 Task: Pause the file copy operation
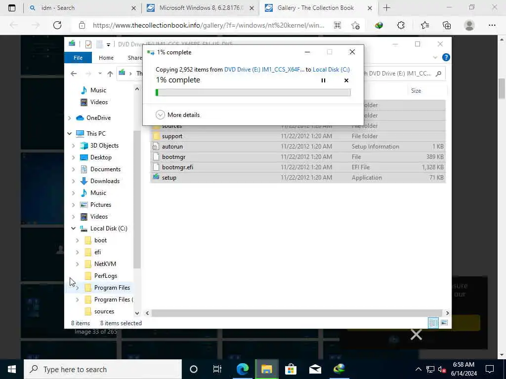[323, 80]
